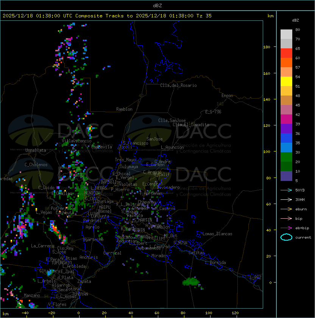
Task: Click the 'Carrizal' map label
Action: click(x=112, y=253)
